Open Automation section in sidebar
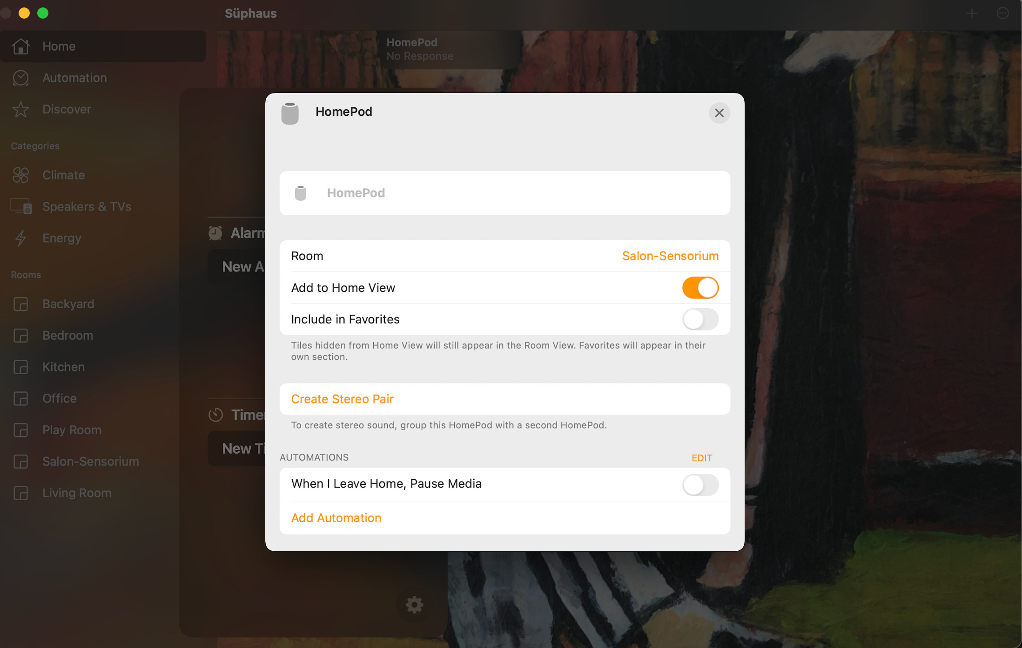The height and width of the screenshot is (648, 1022). (x=103, y=78)
